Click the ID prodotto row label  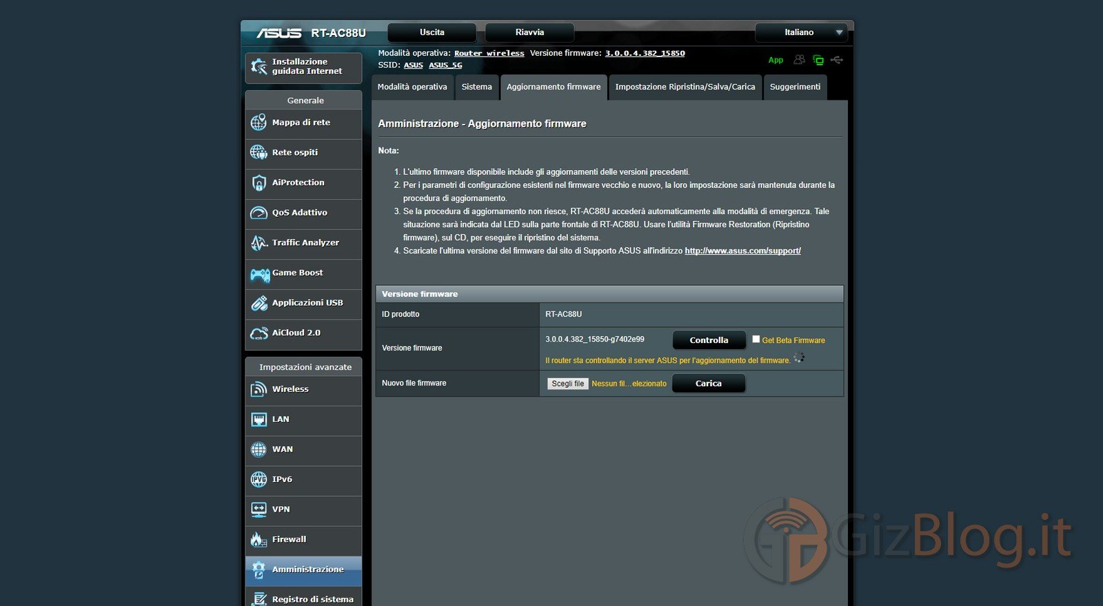pos(401,314)
